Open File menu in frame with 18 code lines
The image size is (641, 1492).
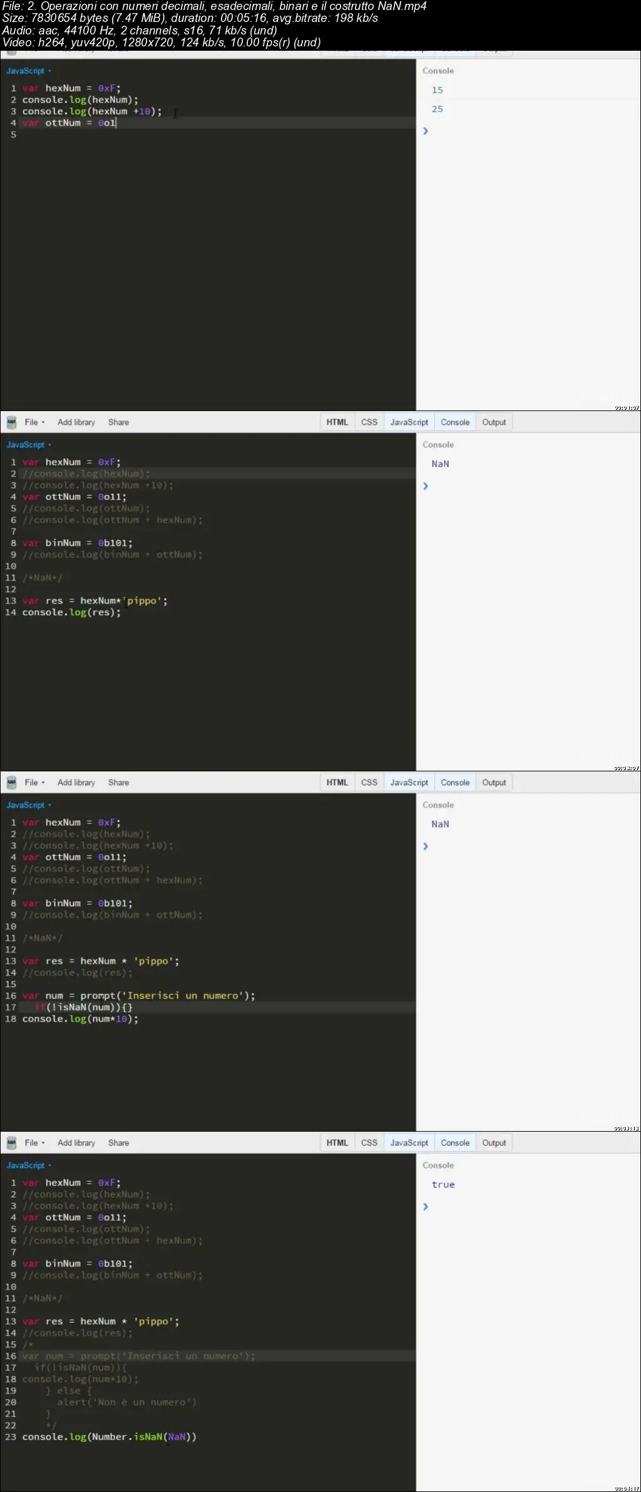click(x=34, y=782)
